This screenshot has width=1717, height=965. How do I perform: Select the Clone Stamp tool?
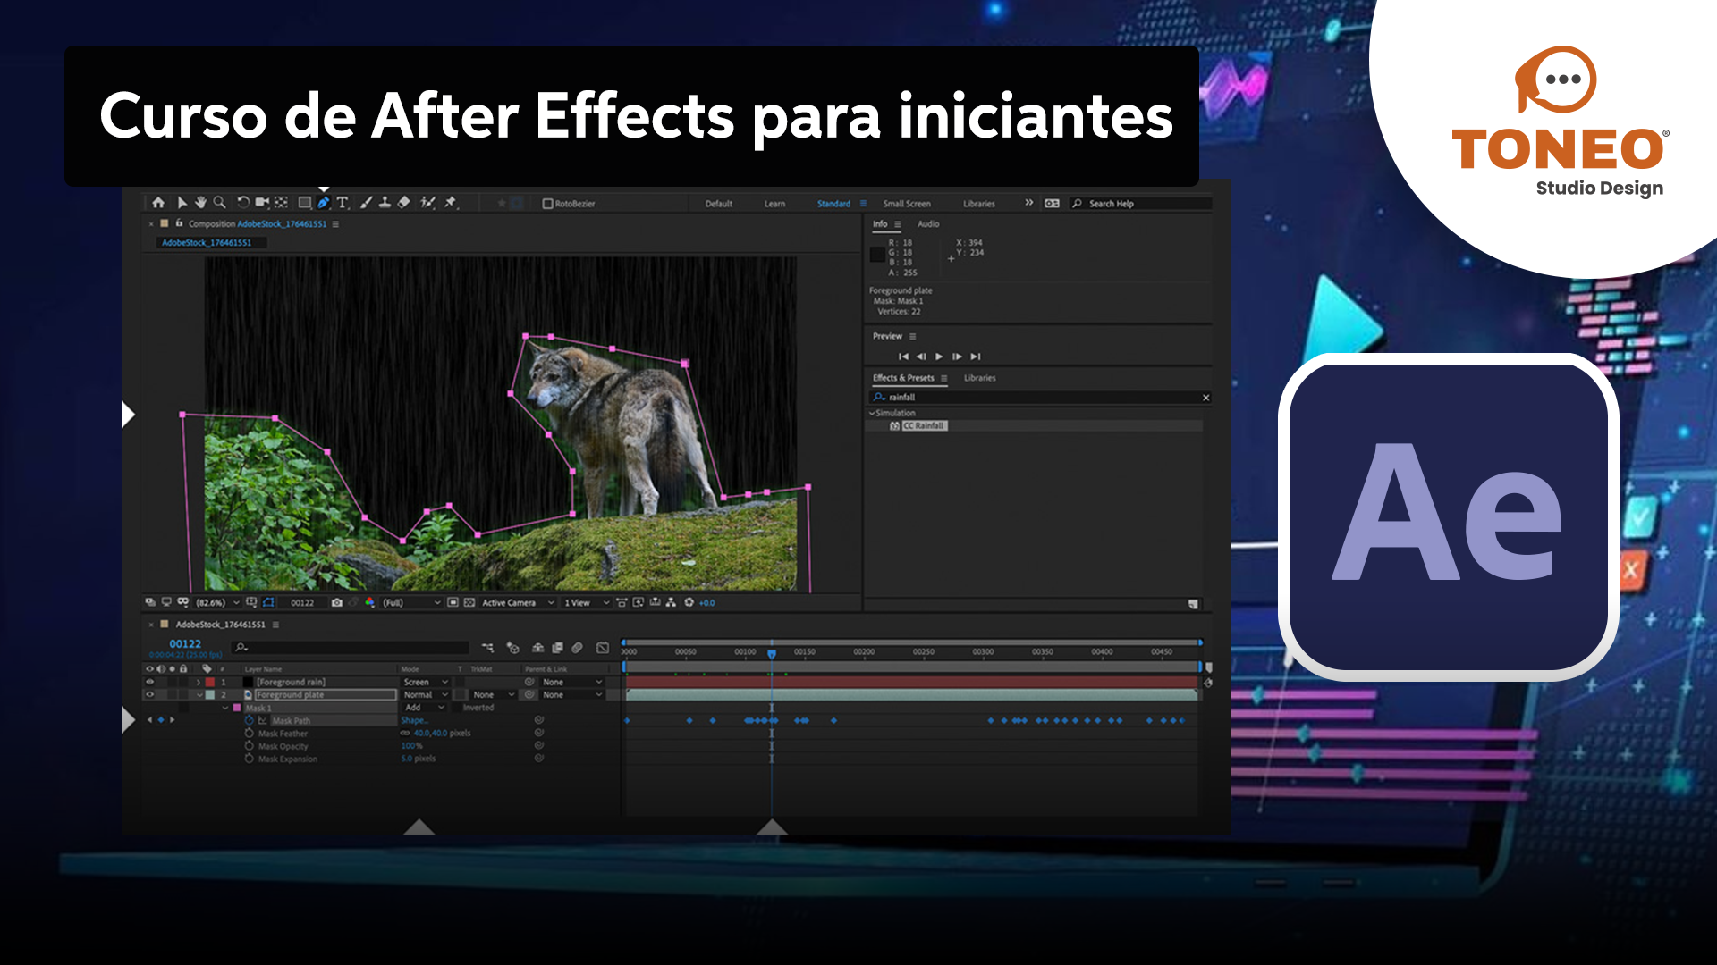(x=385, y=203)
